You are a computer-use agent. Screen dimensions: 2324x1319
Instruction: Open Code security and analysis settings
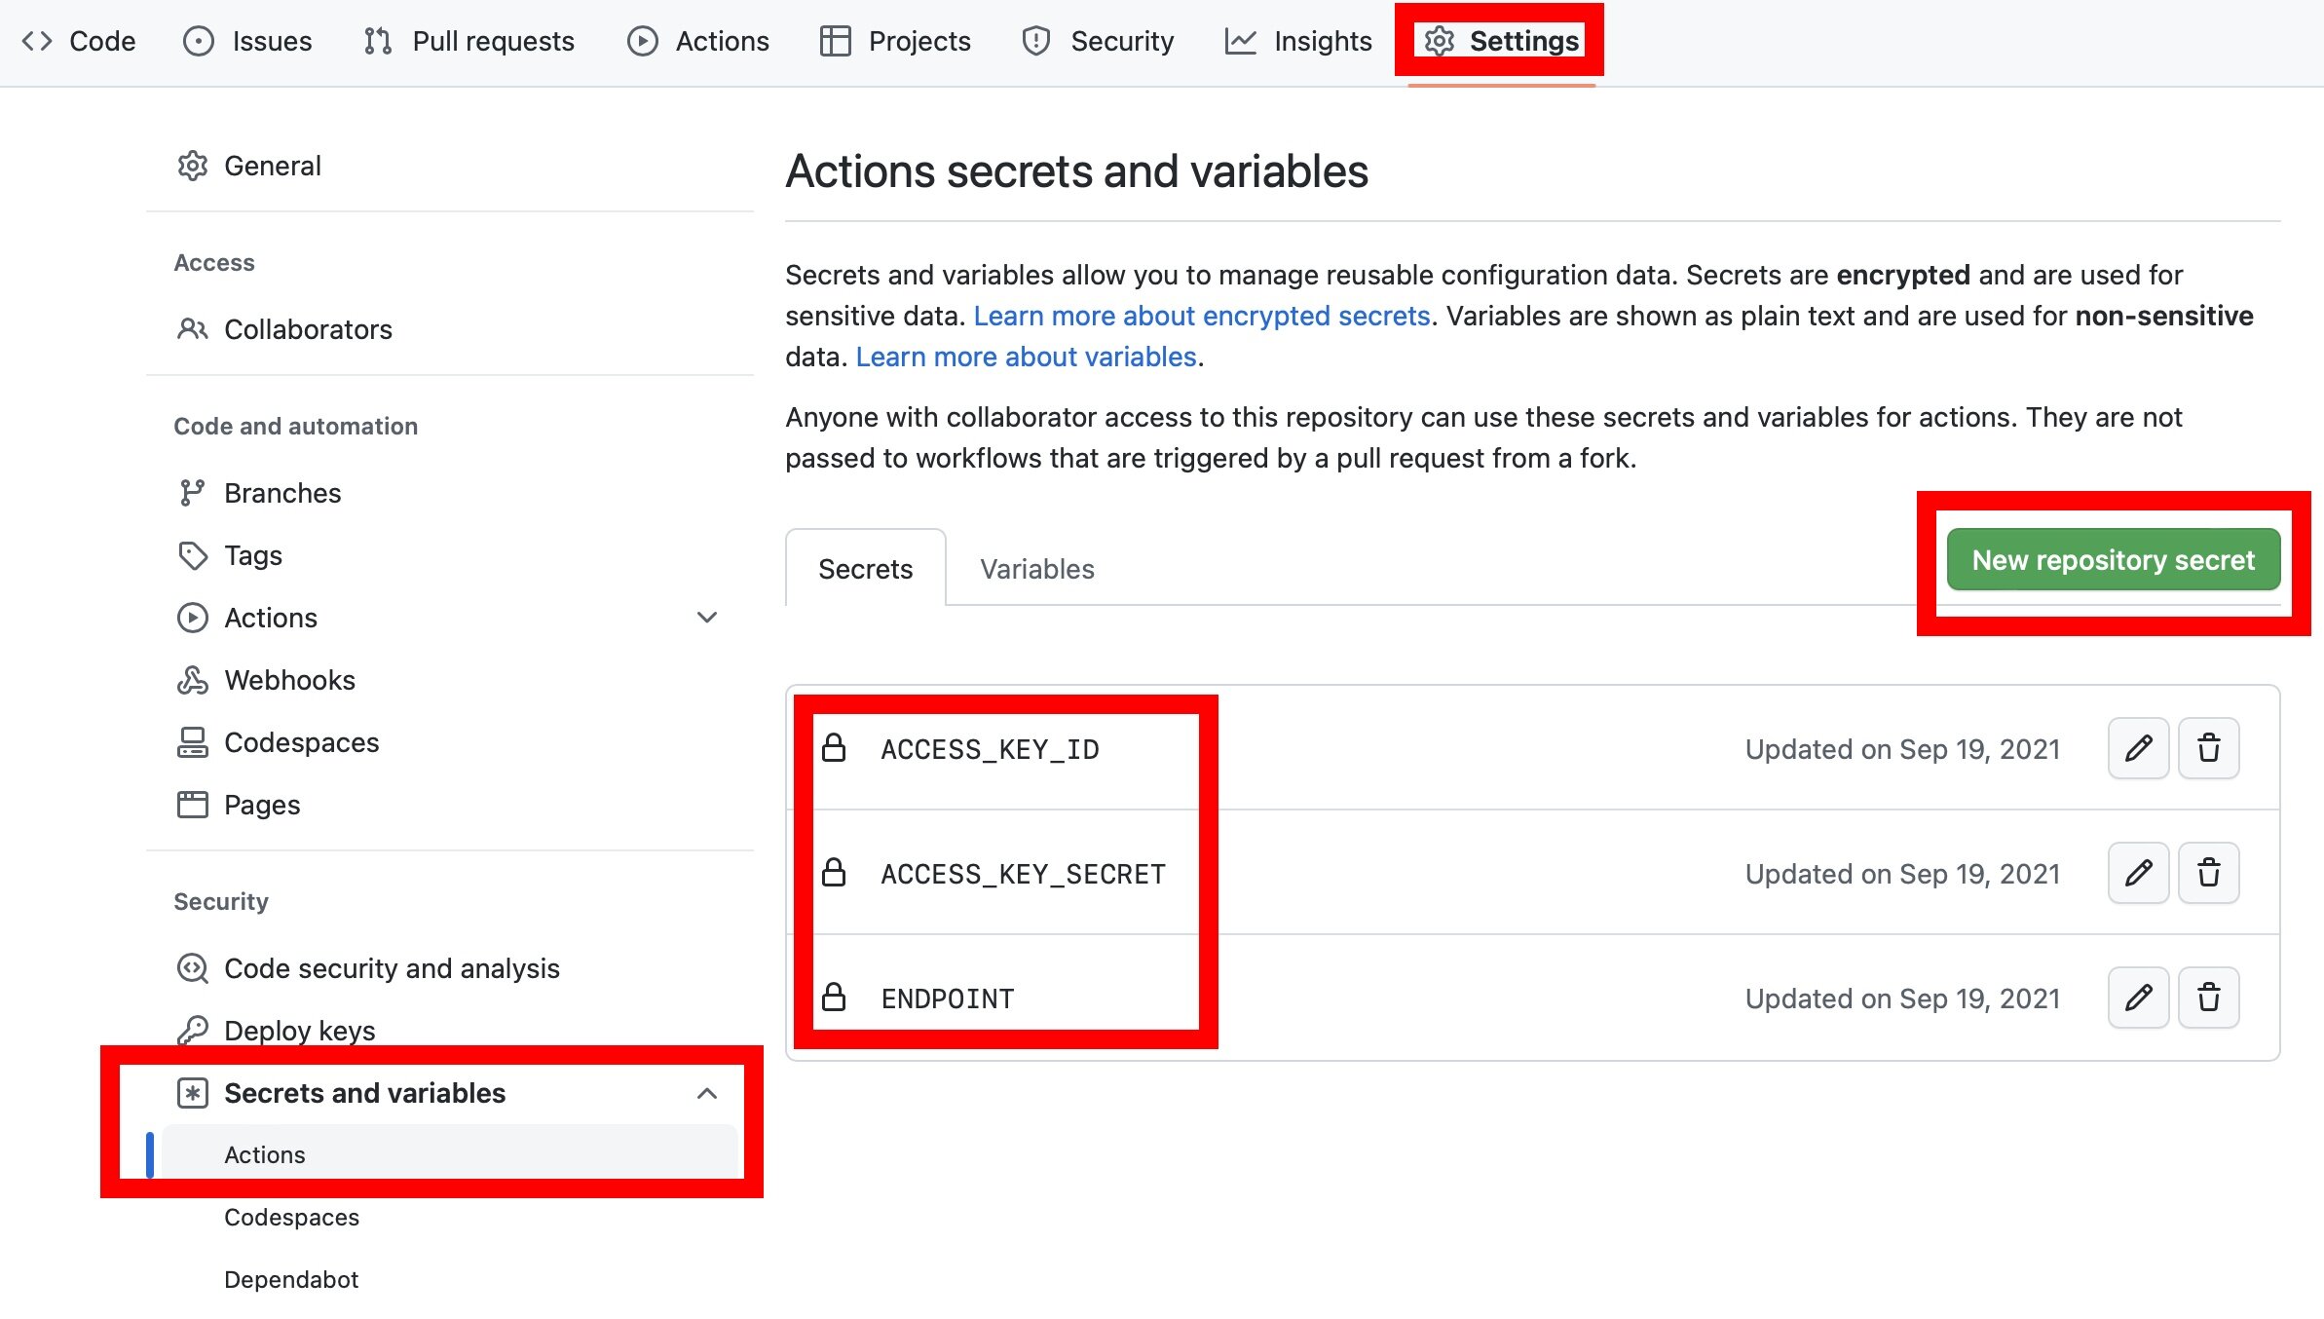point(392,968)
